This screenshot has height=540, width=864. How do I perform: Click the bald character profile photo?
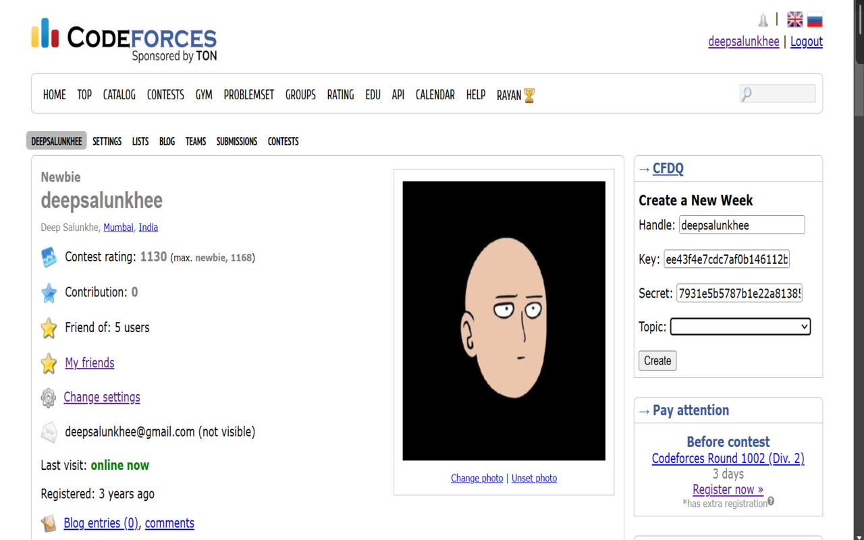(504, 321)
